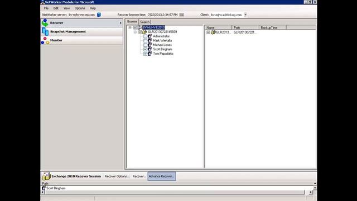Sort by the BackupTime column header
Image resolution: width=357 pixels, height=201 pixels.
coord(273,27)
